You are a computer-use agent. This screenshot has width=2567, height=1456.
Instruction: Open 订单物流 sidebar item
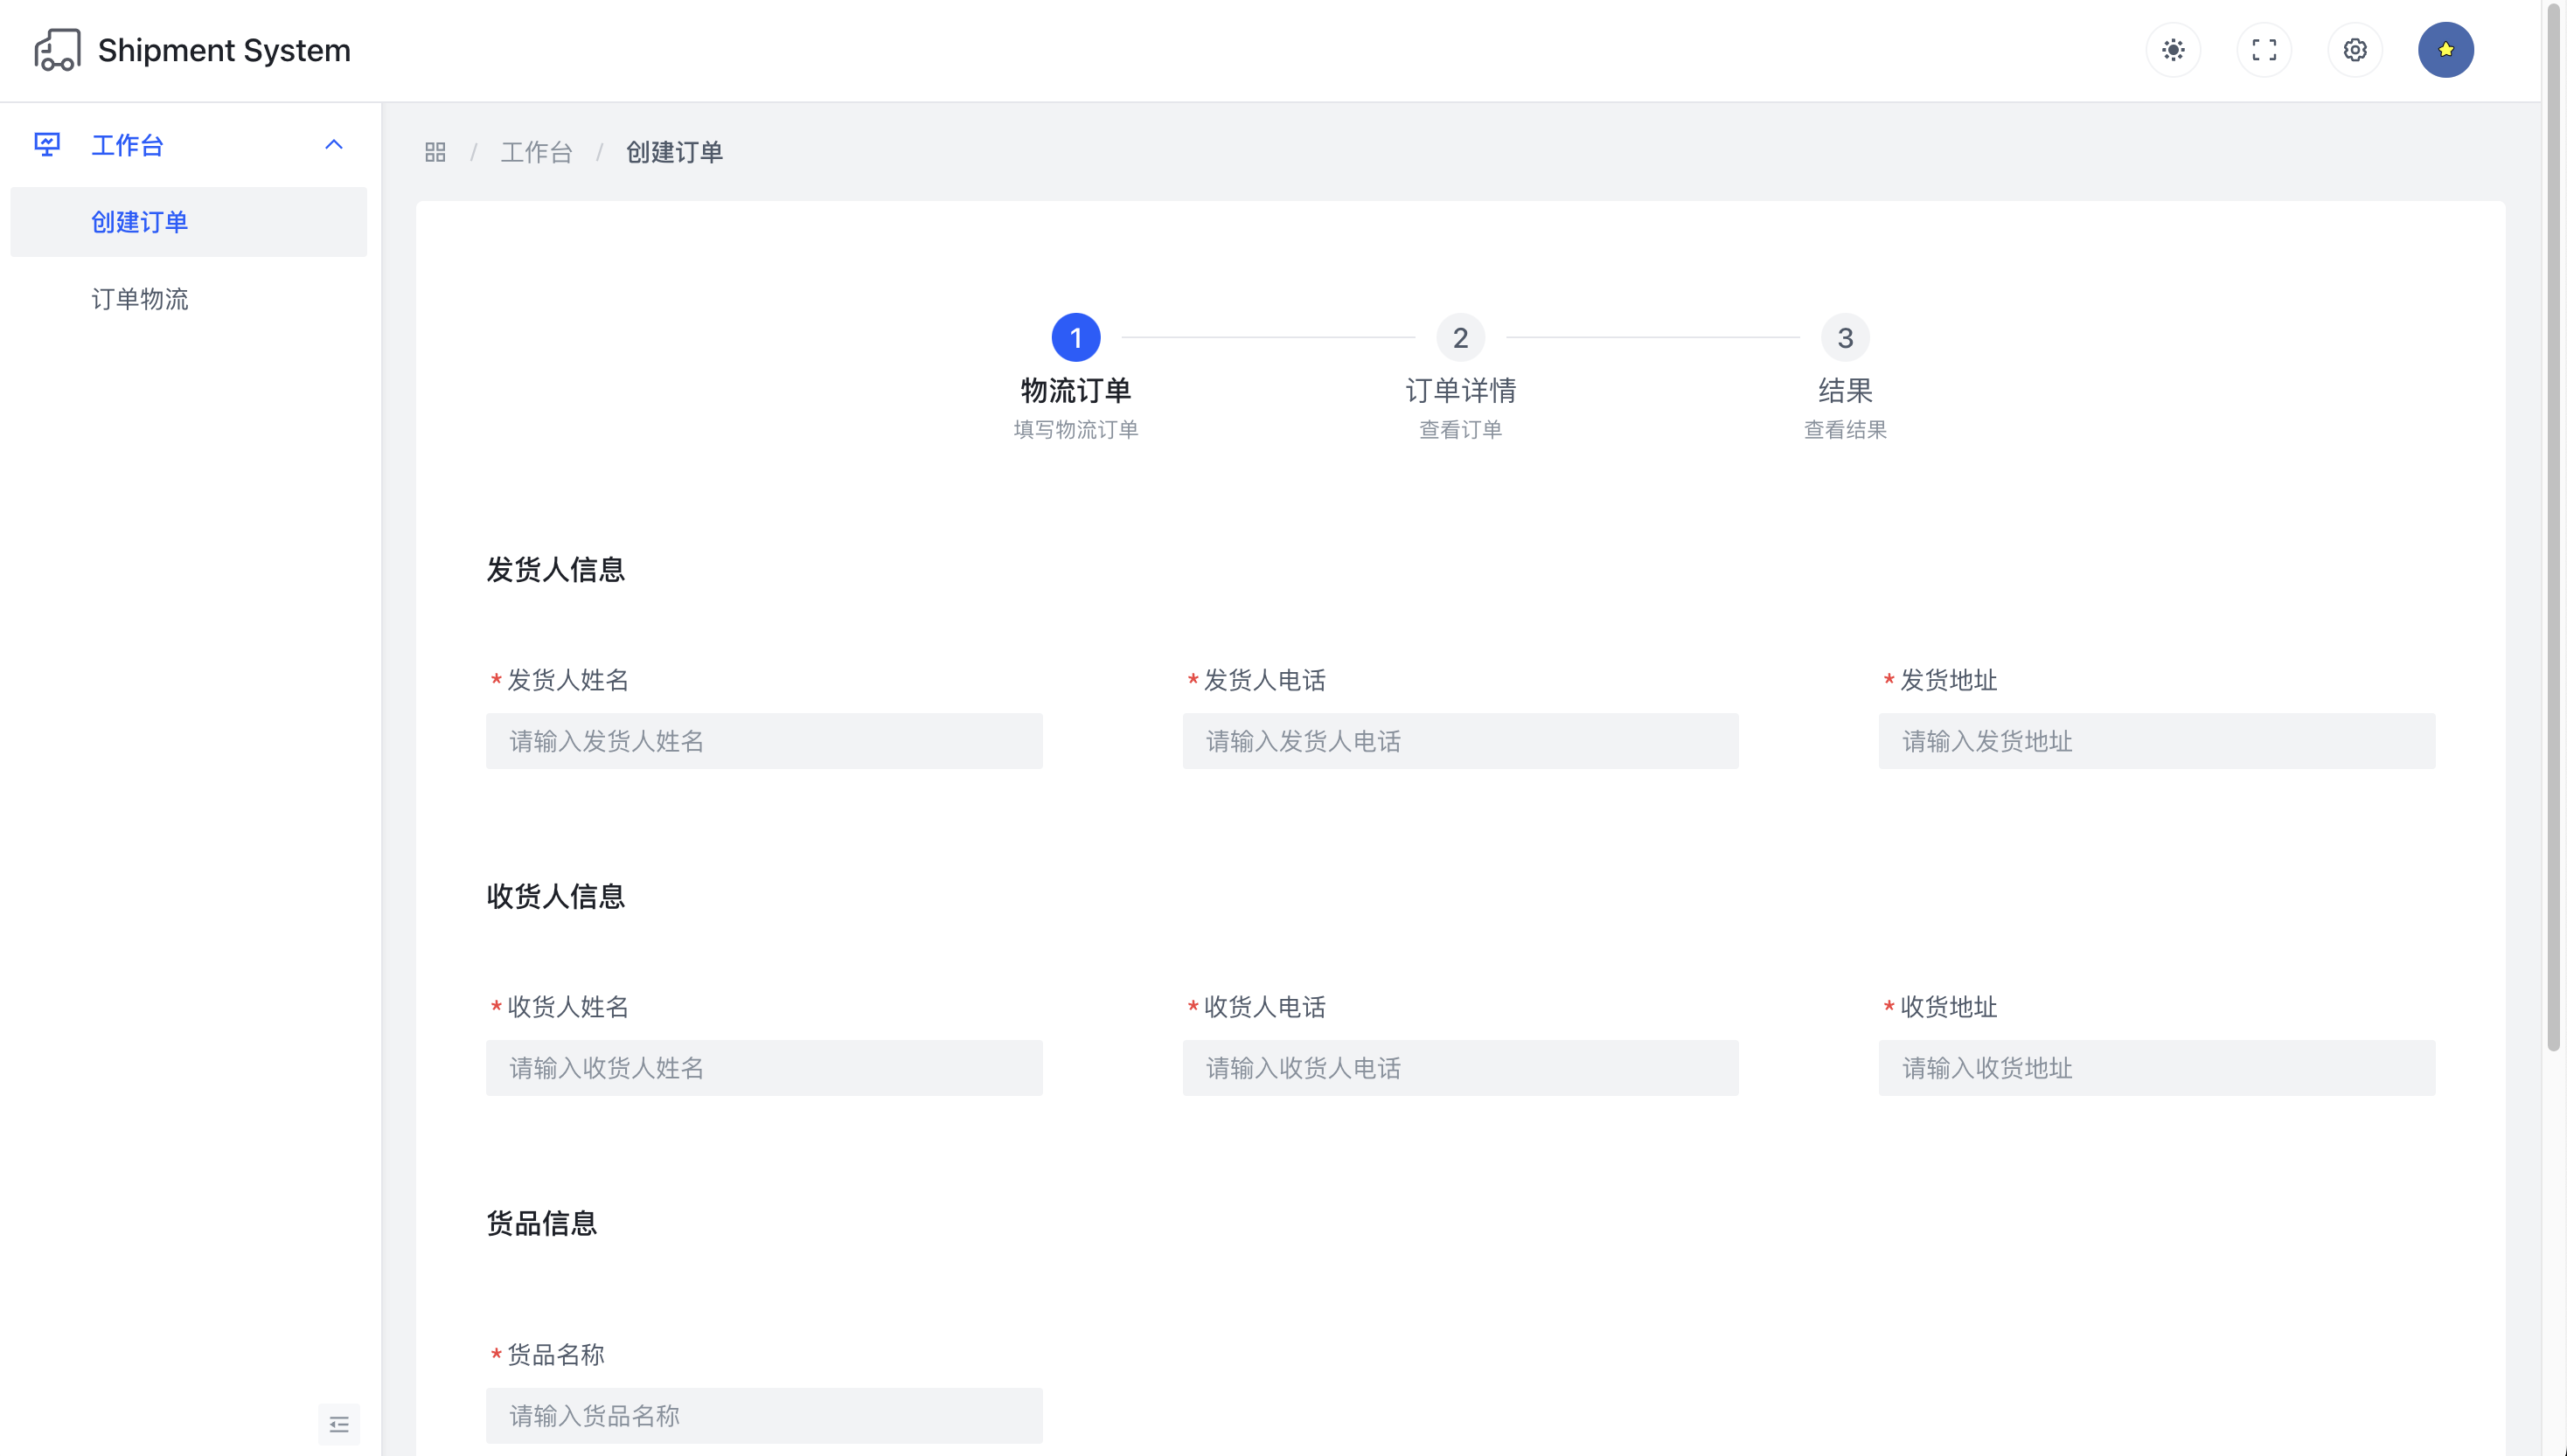point(140,299)
